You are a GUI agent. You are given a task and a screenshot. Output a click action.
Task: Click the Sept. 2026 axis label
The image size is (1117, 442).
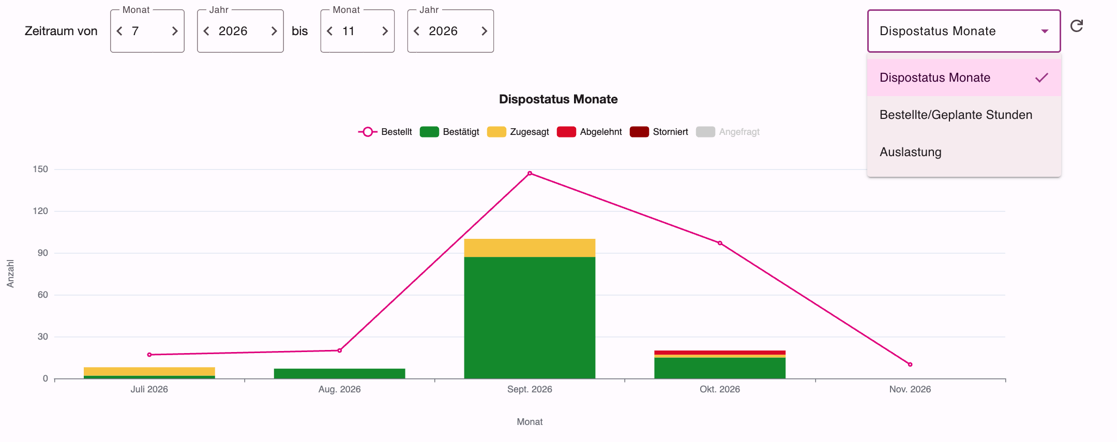[x=530, y=389]
